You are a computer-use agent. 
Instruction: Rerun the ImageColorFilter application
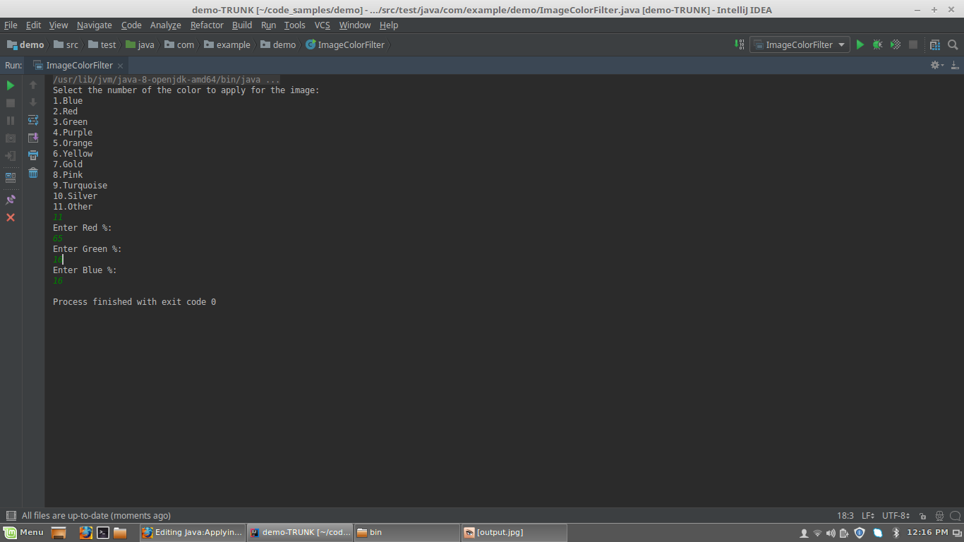pos(10,85)
